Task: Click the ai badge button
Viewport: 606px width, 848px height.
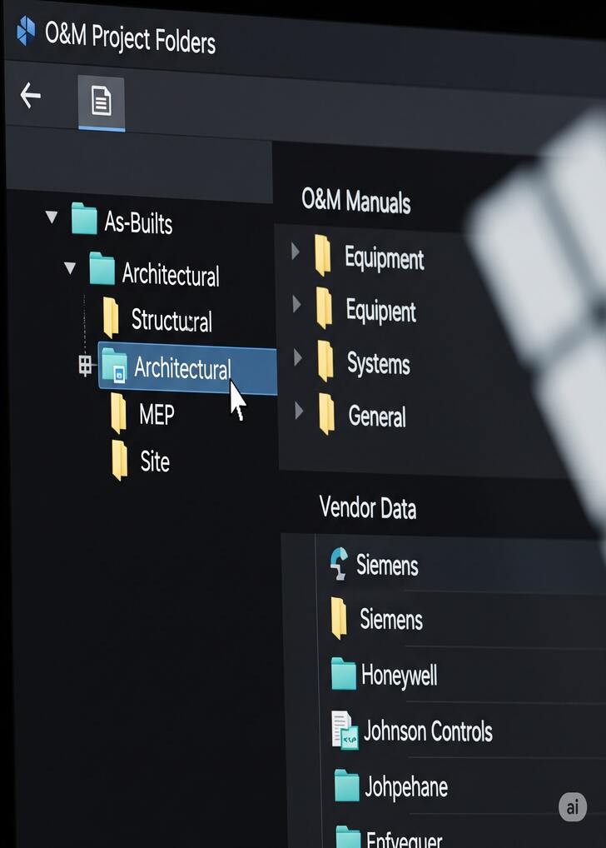Action: click(x=573, y=807)
